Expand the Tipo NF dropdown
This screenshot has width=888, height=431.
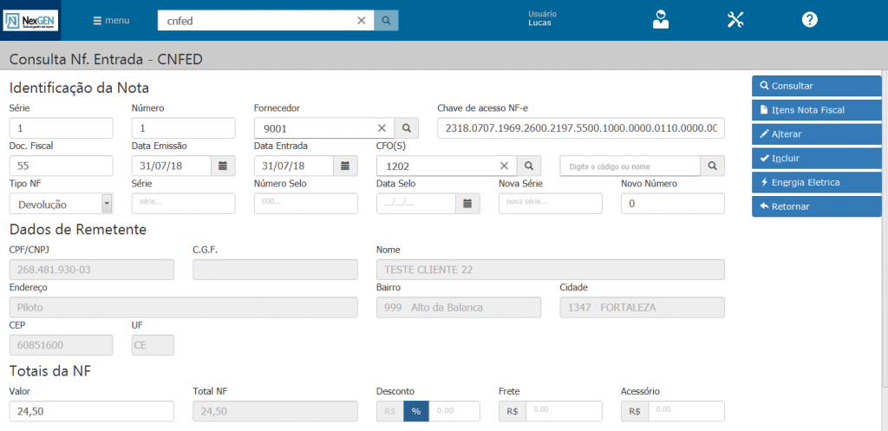107,204
